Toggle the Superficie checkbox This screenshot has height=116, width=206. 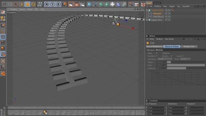(x=157, y=56)
